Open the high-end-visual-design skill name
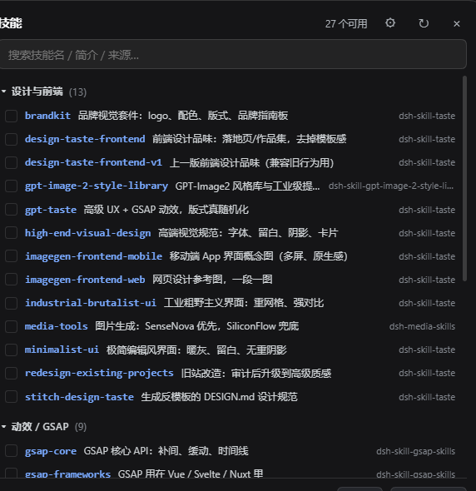This screenshot has height=491, width=476. tap(87, 233)
